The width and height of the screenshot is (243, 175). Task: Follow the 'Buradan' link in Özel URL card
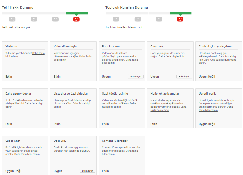pos(59,151)
